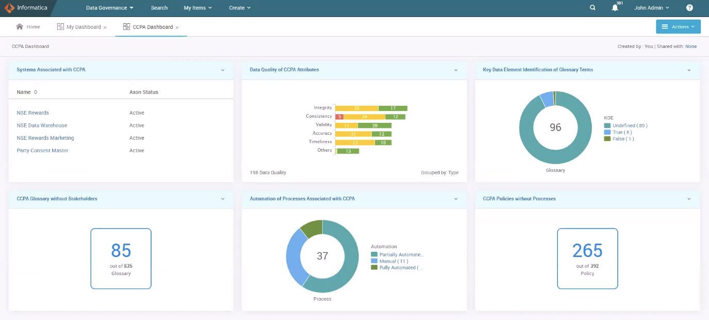This screenshot has height=320, width=709.
Task: Collapse the CCPA Glossary without Stakeholders panel
Action: (x=223, y=199)
